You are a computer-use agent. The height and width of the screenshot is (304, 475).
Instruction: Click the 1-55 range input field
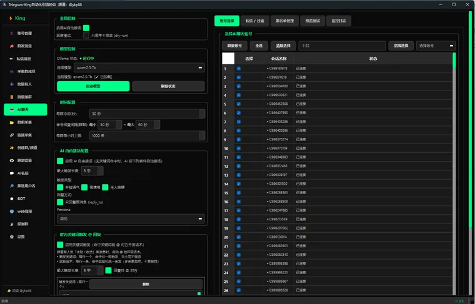click(342, 46)
